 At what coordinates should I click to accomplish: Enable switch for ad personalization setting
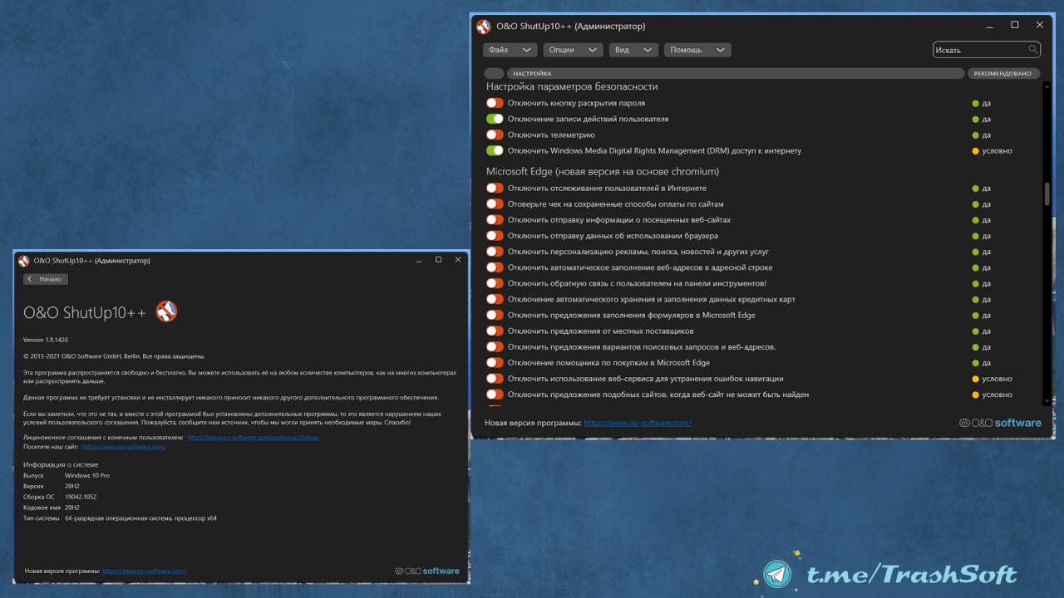[x=495, y=252]
